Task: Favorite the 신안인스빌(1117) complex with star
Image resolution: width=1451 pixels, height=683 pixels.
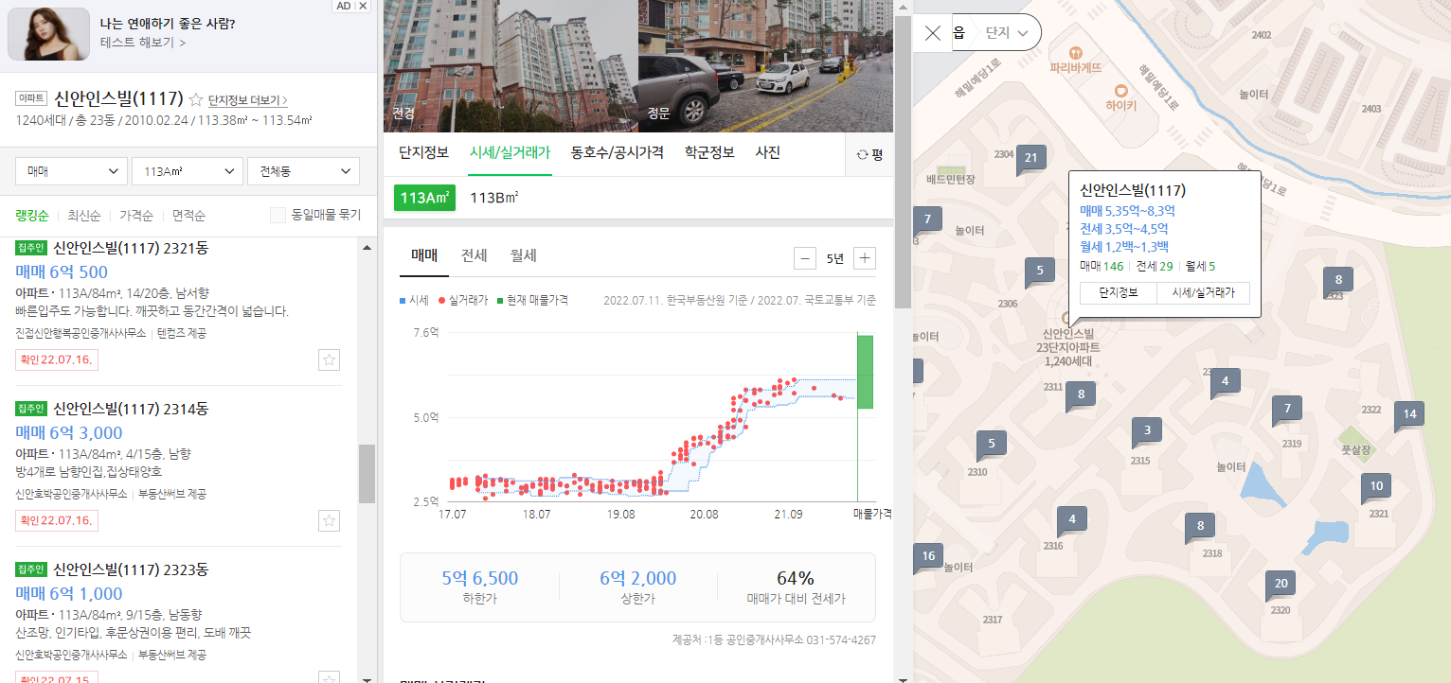Action: pos(196,99)
